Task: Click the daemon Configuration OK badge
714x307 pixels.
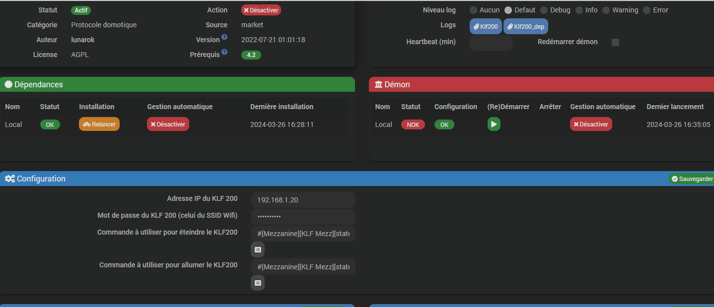Action: tap(444, 124)
